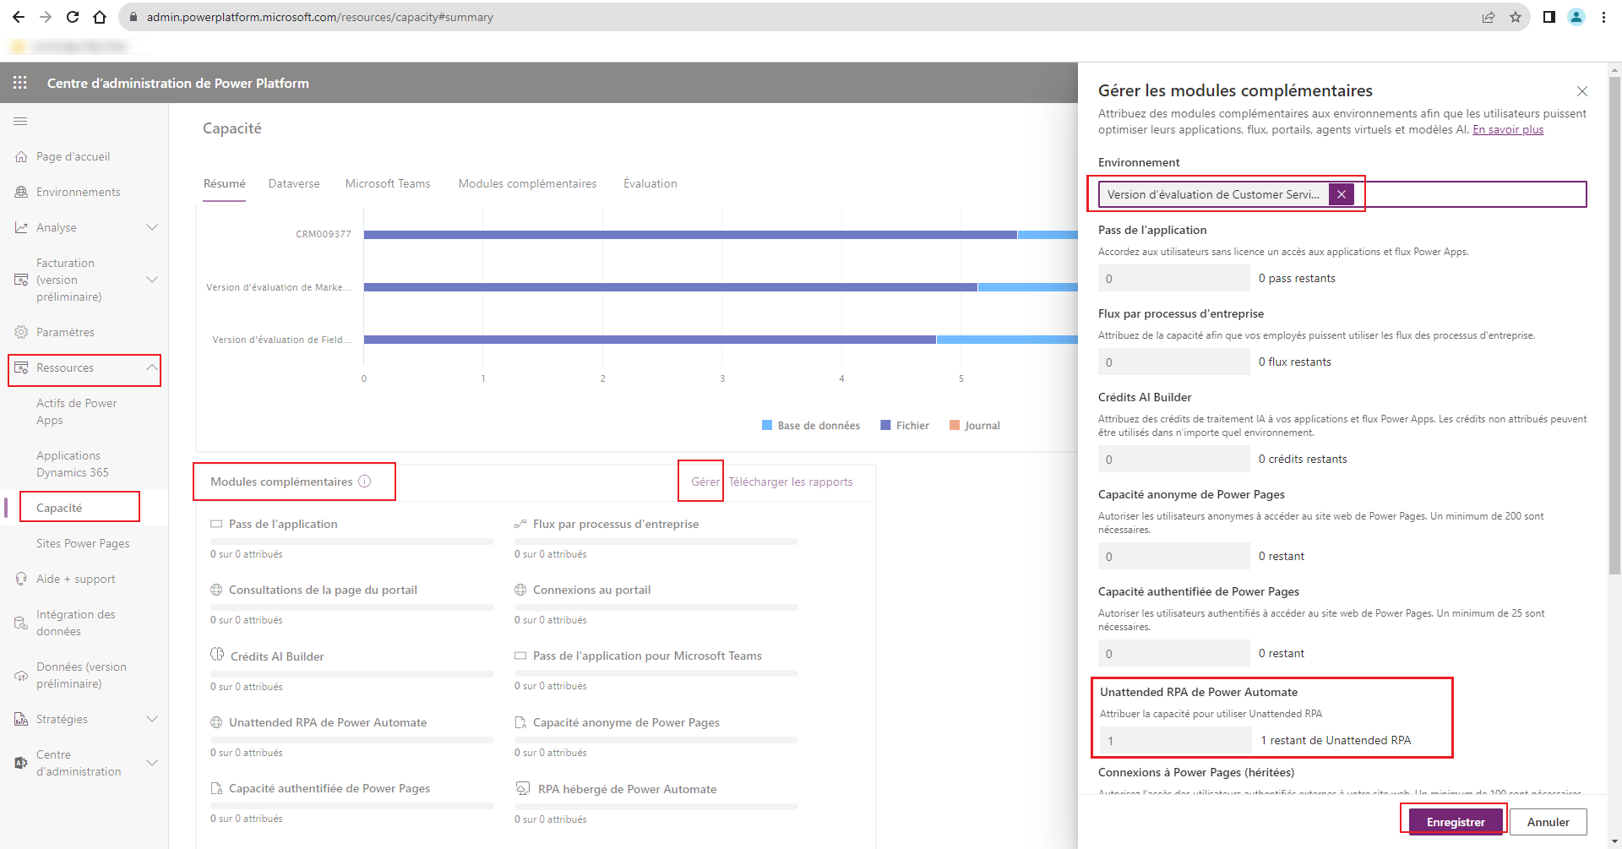Open the browser profile avatar
1622x849 pixels.
1576,17
